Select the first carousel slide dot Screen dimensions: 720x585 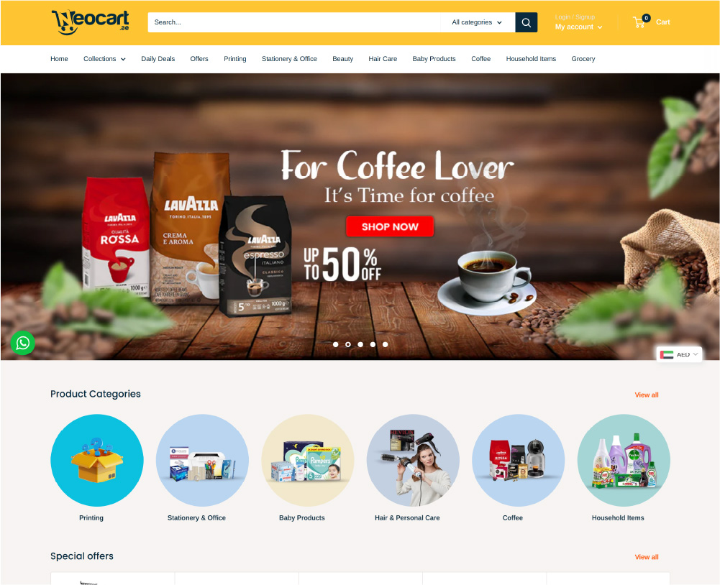tap(336, 344)
